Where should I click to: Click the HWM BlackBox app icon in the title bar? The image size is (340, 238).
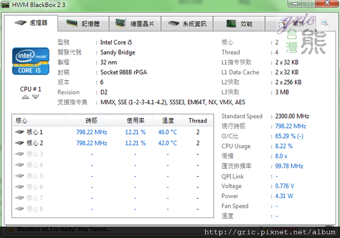(x=6, y=5)
